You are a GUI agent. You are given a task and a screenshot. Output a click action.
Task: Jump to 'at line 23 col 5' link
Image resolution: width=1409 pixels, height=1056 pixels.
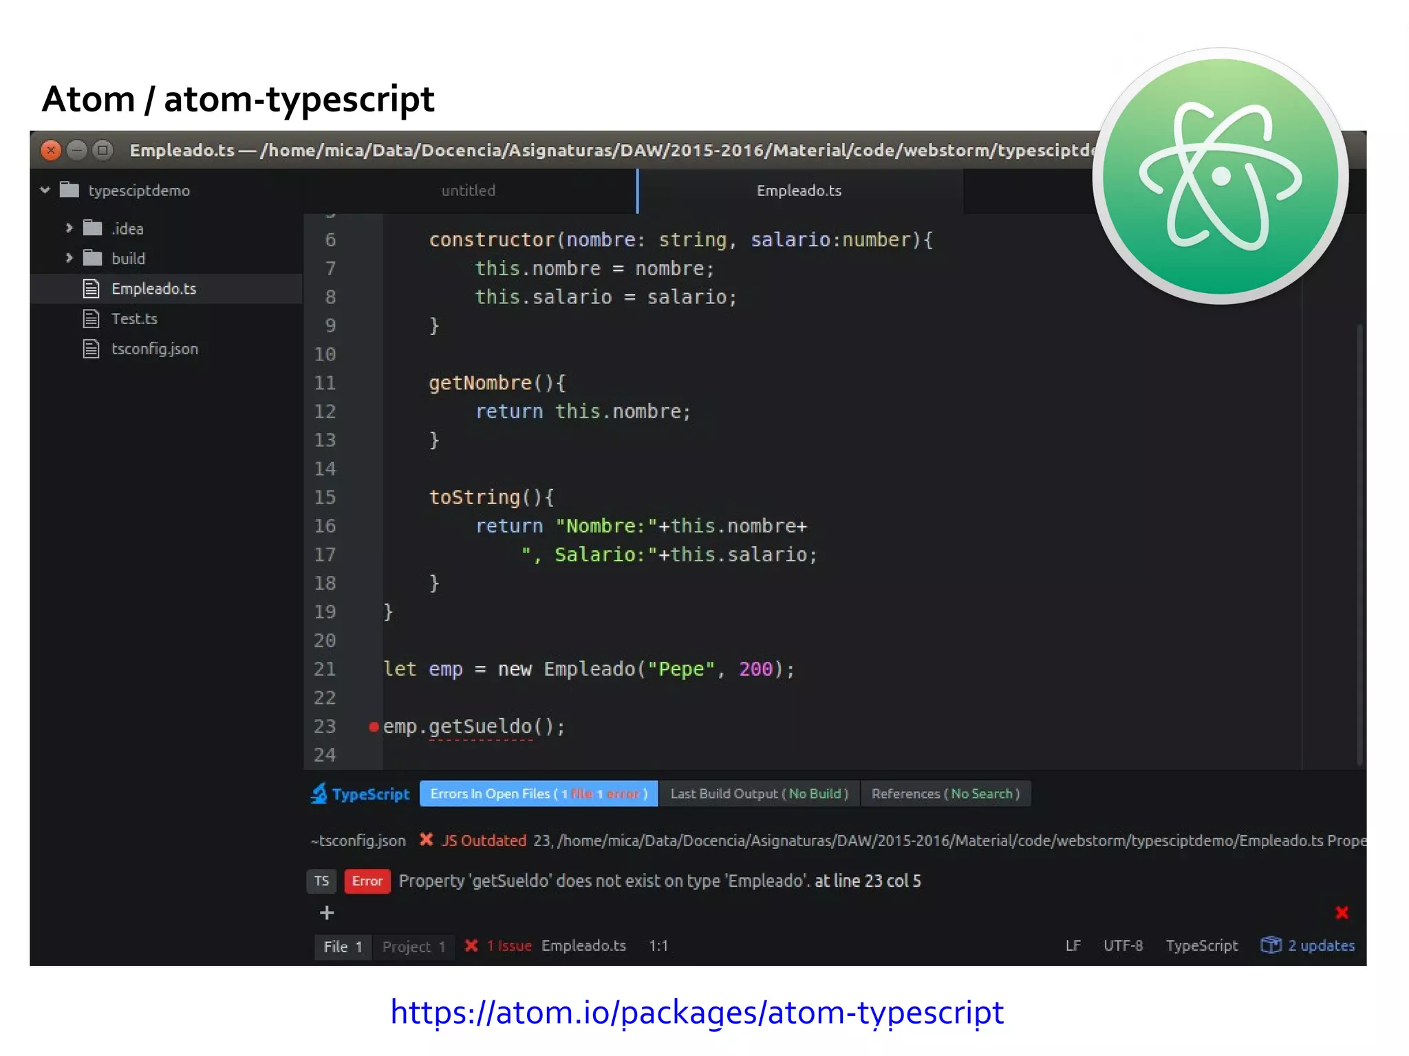[868, 881]
